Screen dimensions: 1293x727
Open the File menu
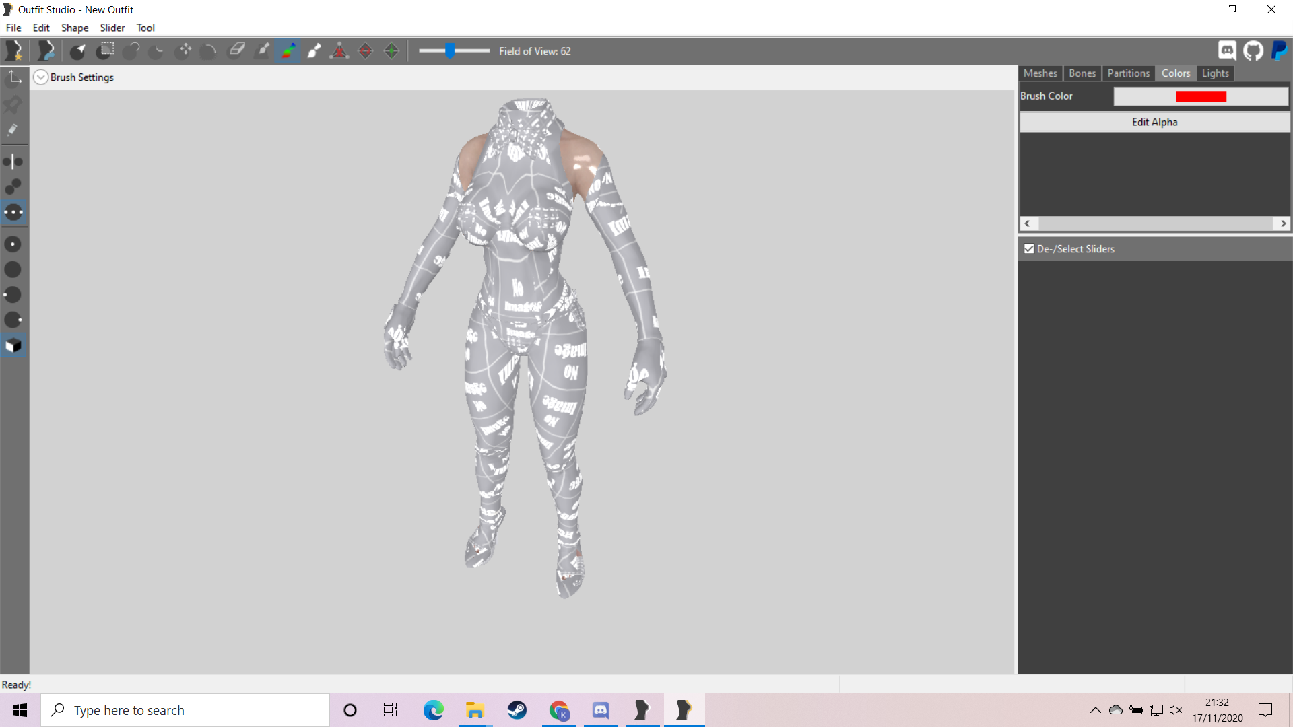(x=13, y=28)
